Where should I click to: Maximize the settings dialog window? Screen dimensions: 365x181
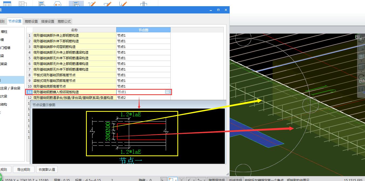[x=218, y=10]
